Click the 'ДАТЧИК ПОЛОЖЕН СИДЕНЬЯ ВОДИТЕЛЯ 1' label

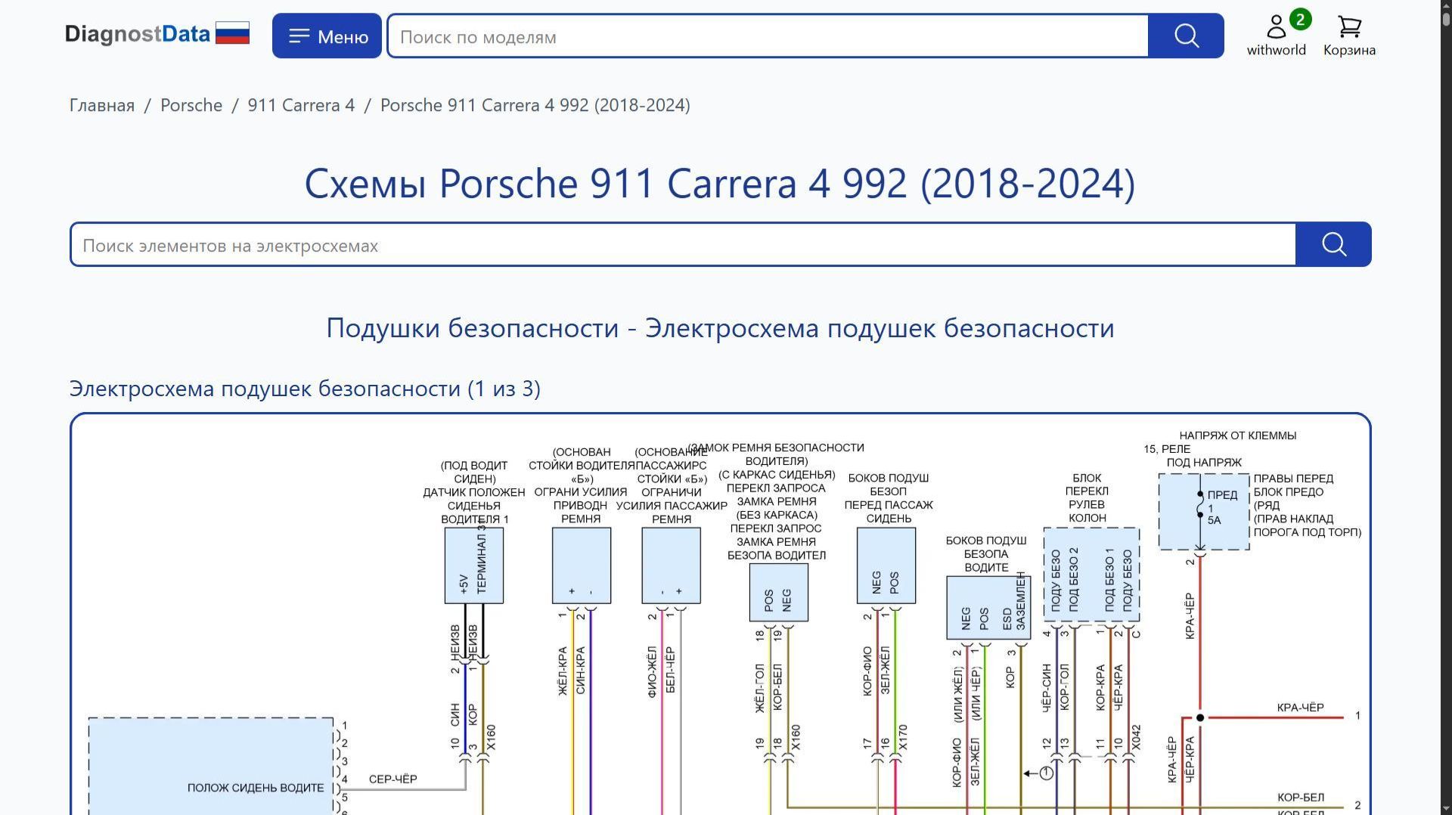[474, 506]
